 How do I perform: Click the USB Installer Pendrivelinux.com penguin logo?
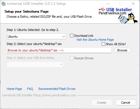118,15
